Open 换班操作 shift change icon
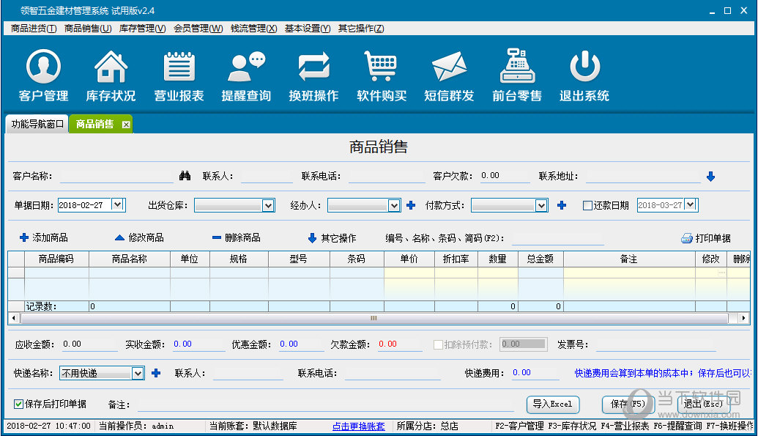Screen dimensions: 758x436 [313, 75]
